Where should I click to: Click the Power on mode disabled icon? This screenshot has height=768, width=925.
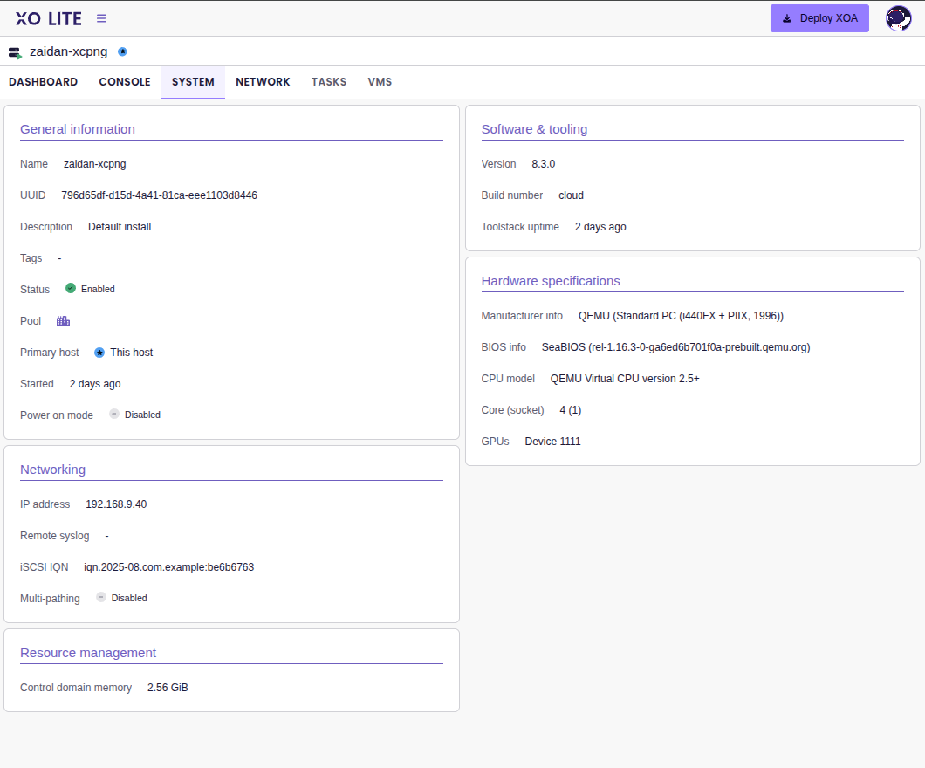pos(114,414)
